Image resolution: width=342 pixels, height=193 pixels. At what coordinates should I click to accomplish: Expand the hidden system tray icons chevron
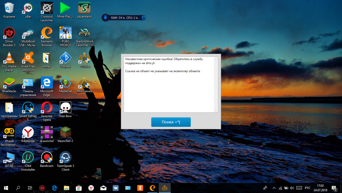click(x=274, y=188)
